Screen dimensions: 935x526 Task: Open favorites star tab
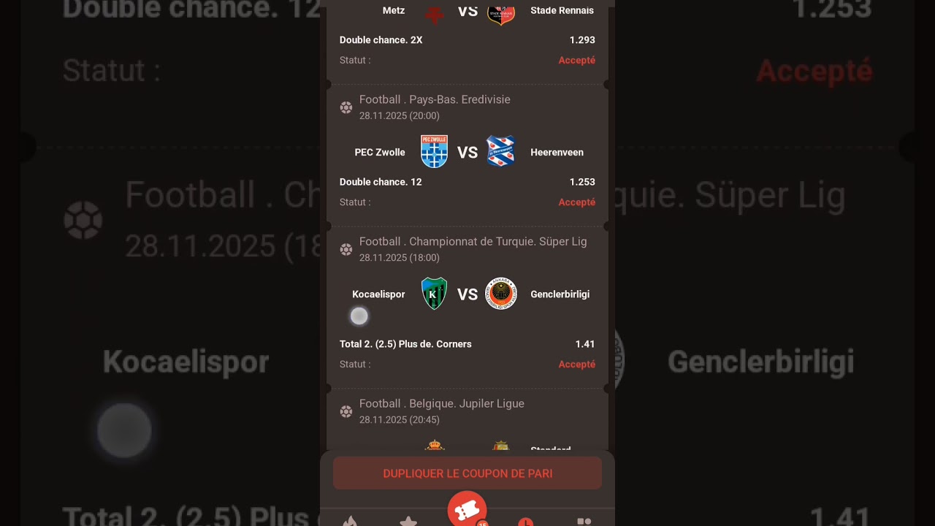tap(408, 521)
